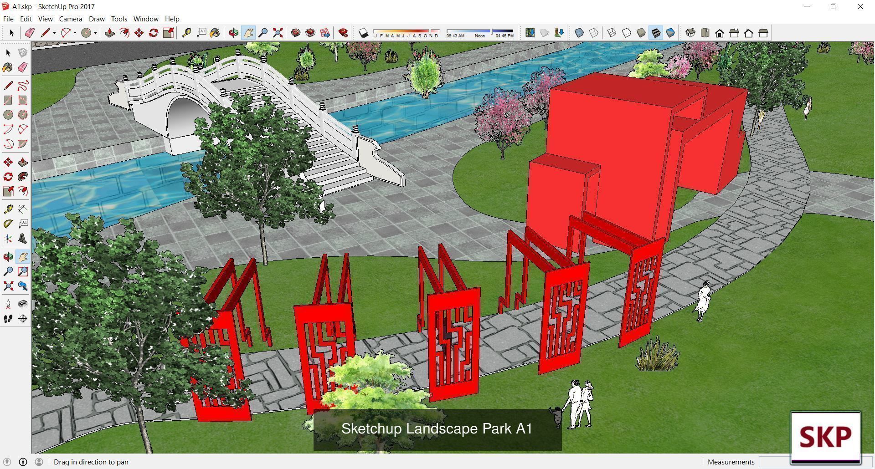875x469 pixels.
Task: Pick the 3D Text tool
Action: pyautogui.click(x=23, y=239)
